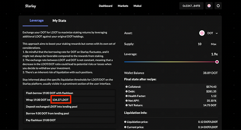Show info for Collateral
This screenshot has width=241, height=130.
(x=126, y=87)
